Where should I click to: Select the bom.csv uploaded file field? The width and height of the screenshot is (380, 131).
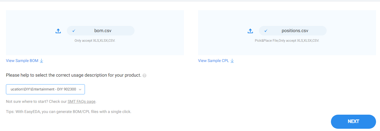point(101,31)
